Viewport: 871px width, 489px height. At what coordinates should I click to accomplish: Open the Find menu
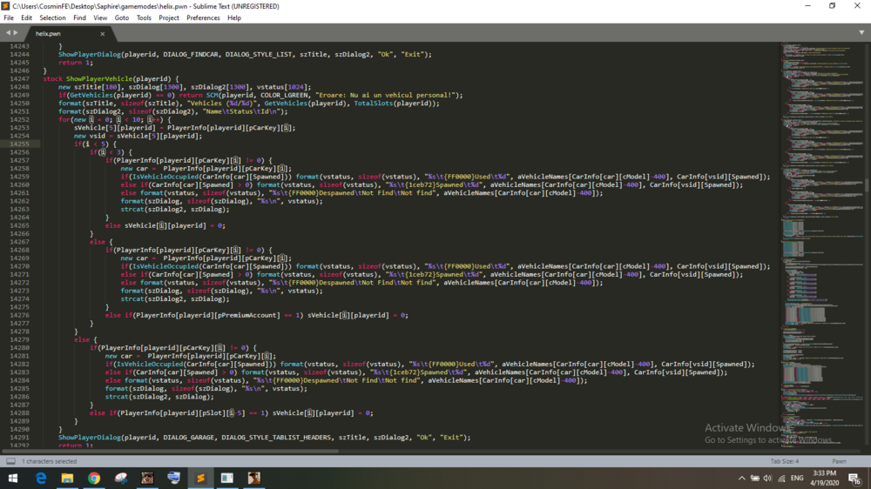click(x=79, y=17)
